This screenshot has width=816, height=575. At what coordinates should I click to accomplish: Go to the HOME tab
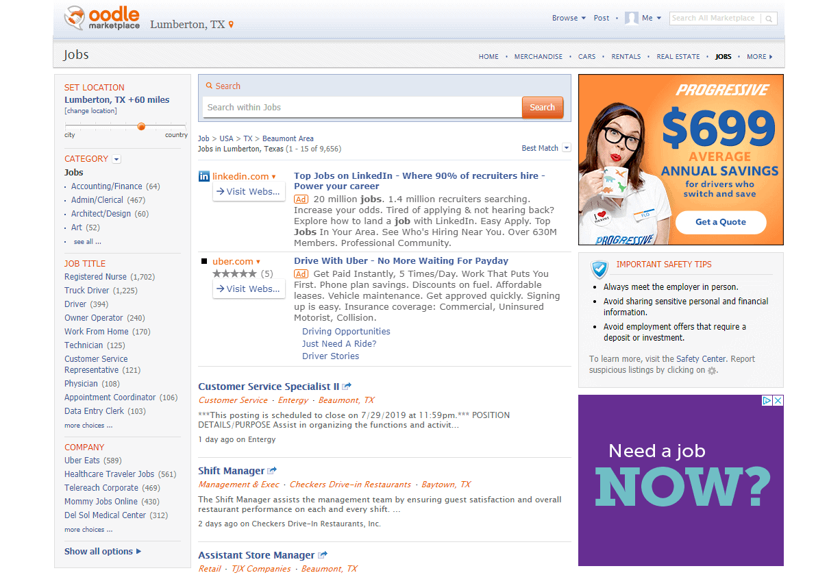coord(489,56)
